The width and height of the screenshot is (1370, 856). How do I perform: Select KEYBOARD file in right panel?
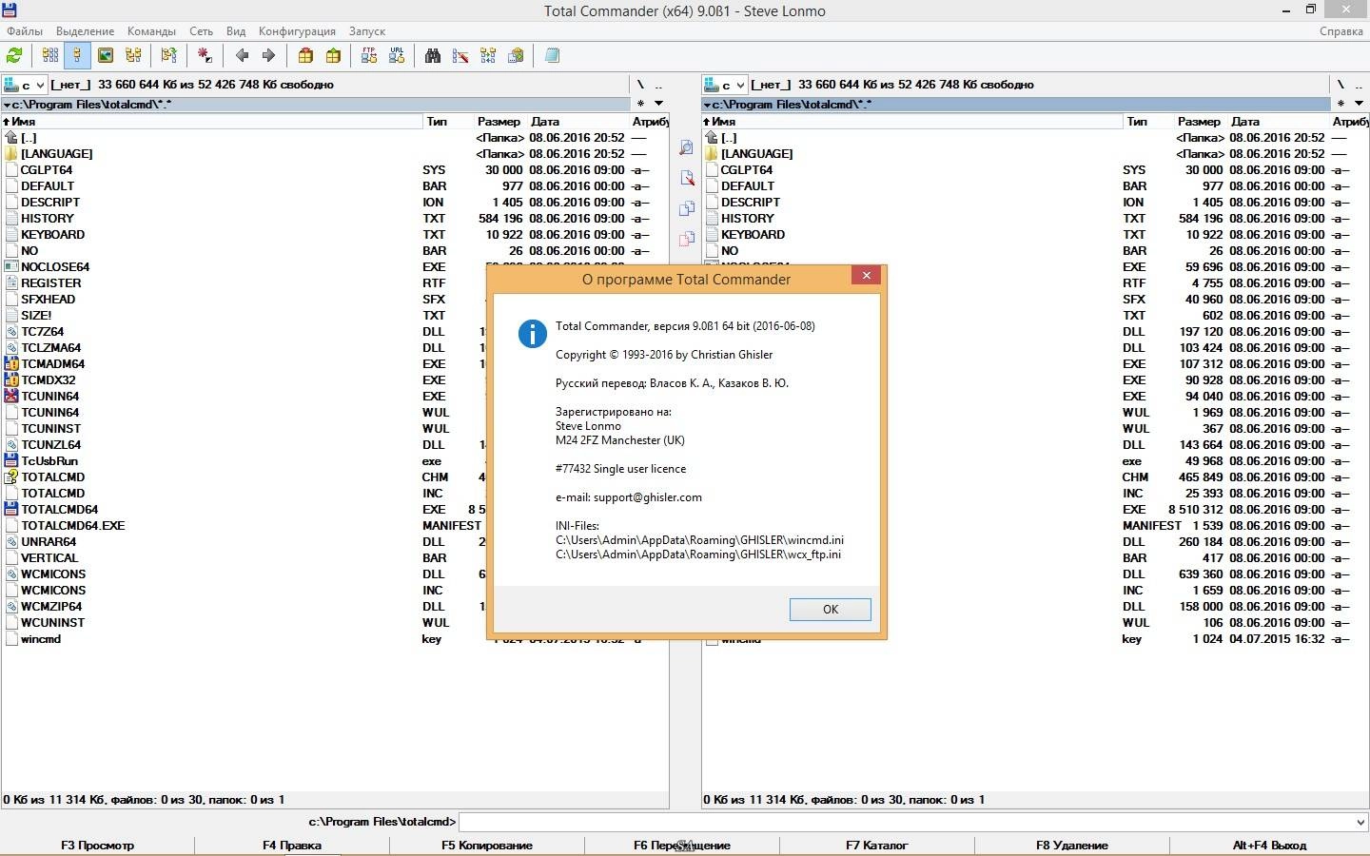click(x=753, y=234)
